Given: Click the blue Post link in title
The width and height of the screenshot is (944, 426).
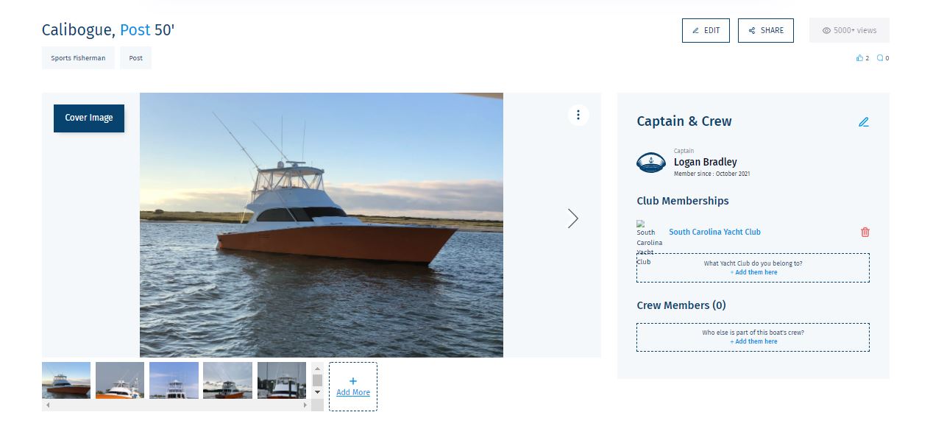Looking at the screenshot, I should 135,30.
